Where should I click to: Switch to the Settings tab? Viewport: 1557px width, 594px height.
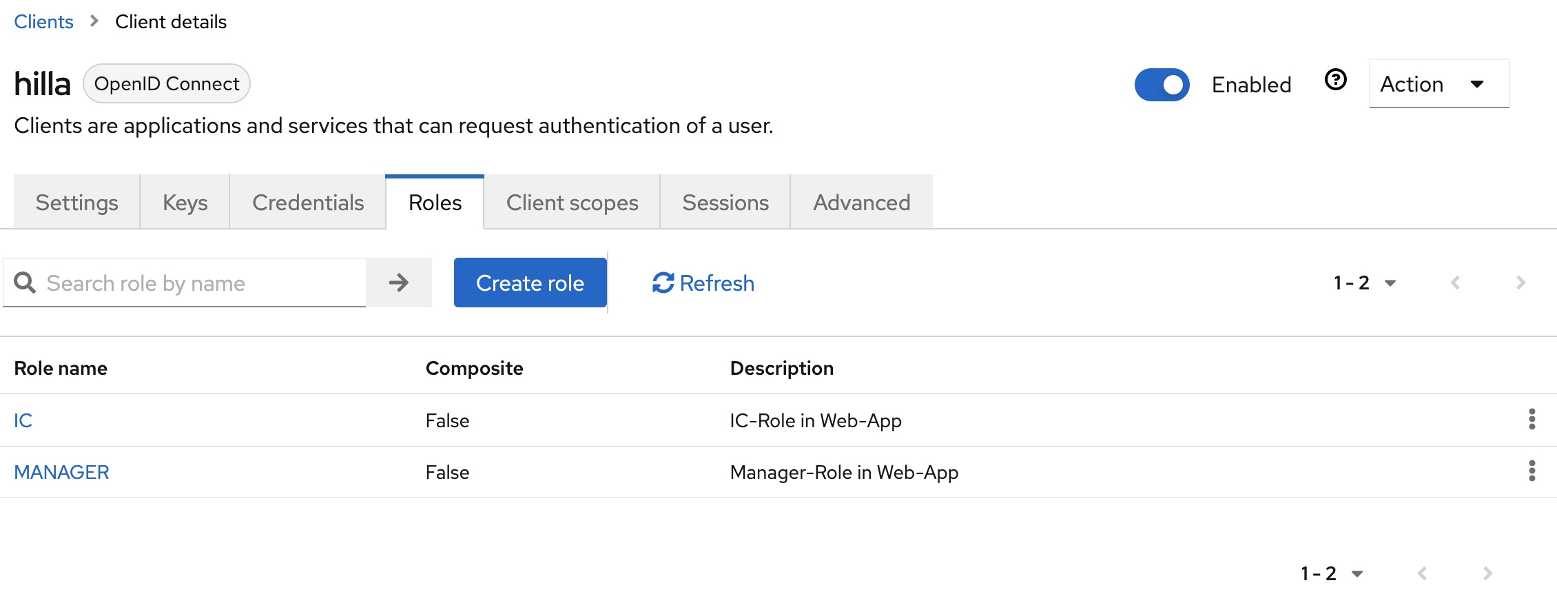pos(77,203)
